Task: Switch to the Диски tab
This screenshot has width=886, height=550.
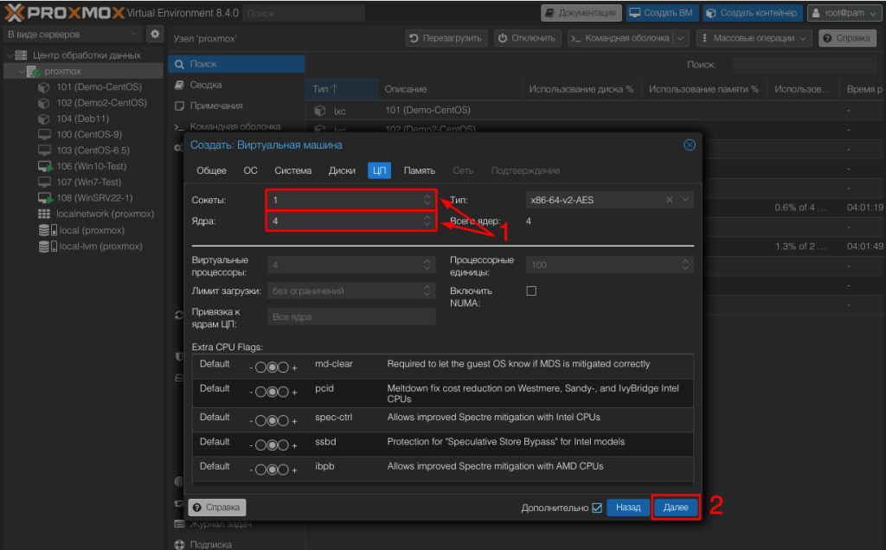Action: (x=342, y=170)
